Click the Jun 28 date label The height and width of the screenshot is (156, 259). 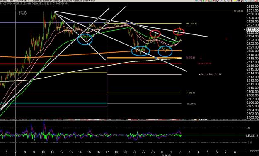pos(166,155)
